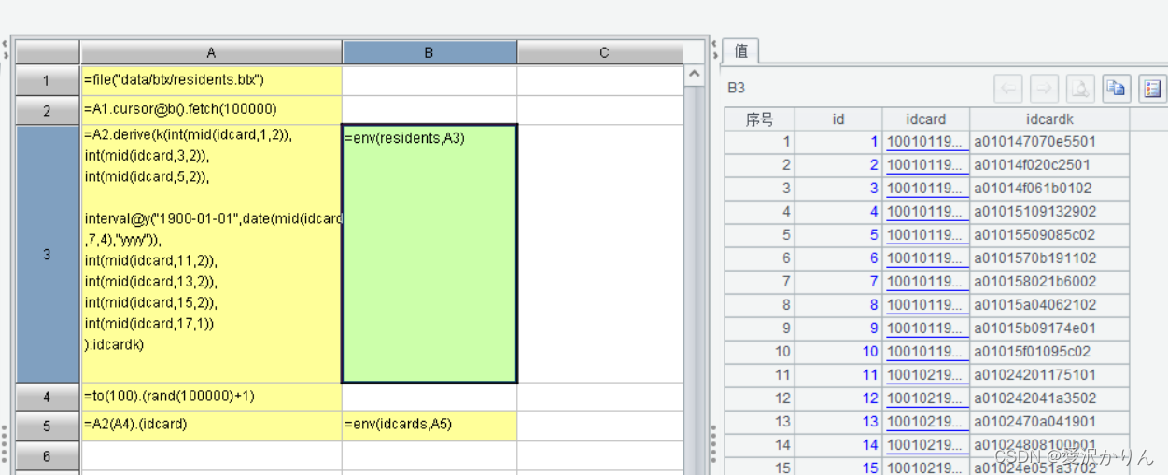Click cell =A2(A4).(idcard)

[211, 426]
